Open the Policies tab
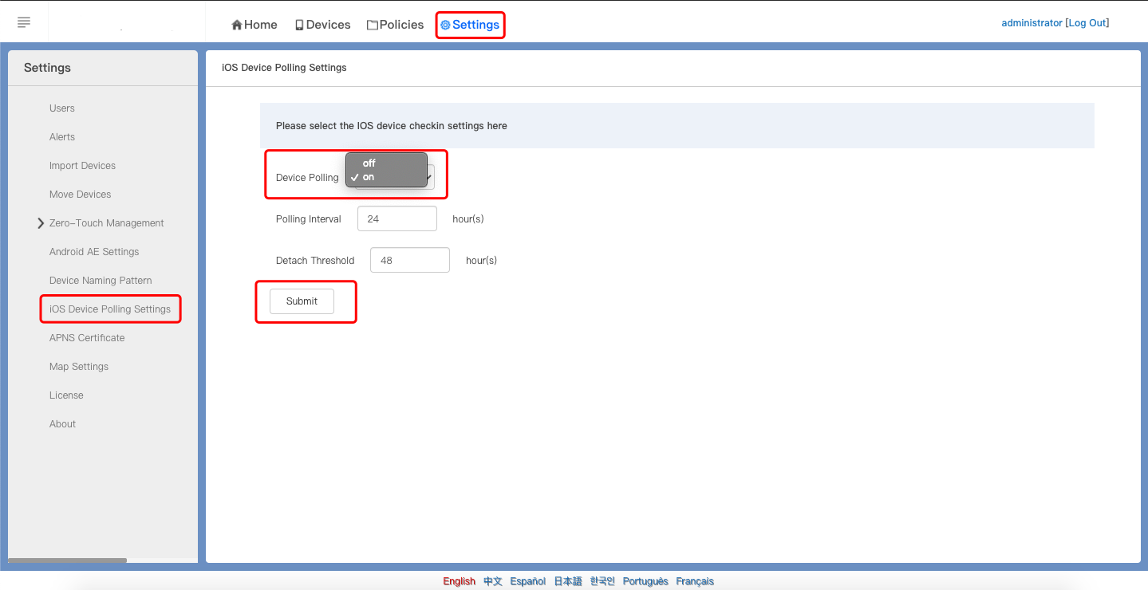 [x=395, y=25]
